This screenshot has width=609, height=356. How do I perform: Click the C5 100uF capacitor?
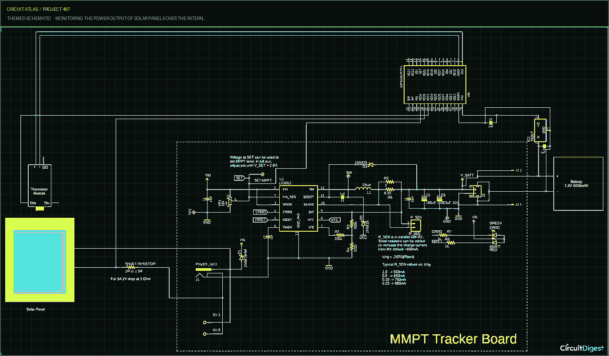pos(425,200)
